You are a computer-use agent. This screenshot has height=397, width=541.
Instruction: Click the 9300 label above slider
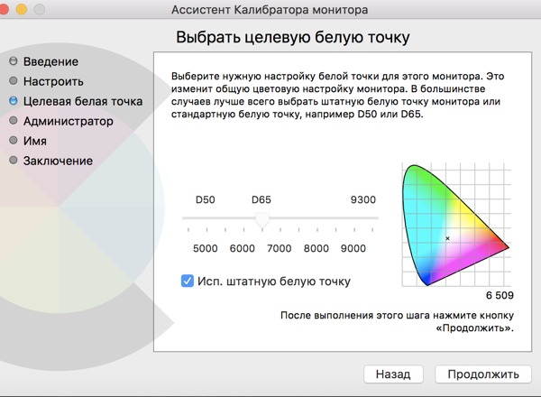[363, 199]
